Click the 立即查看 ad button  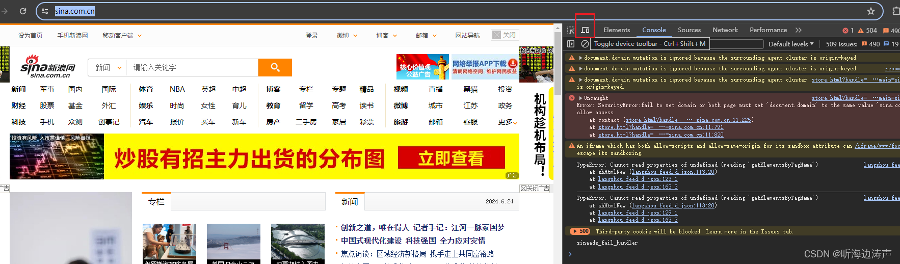click(x=451, y=157)
